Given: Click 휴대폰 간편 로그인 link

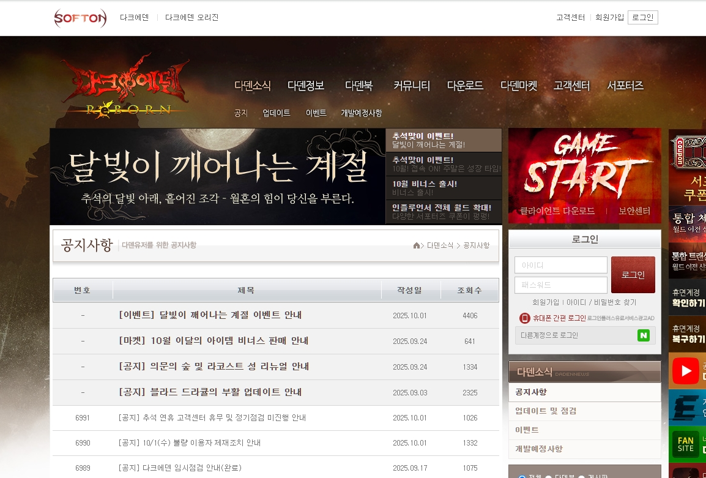Looking at the screenshot, I should [560, 318].
